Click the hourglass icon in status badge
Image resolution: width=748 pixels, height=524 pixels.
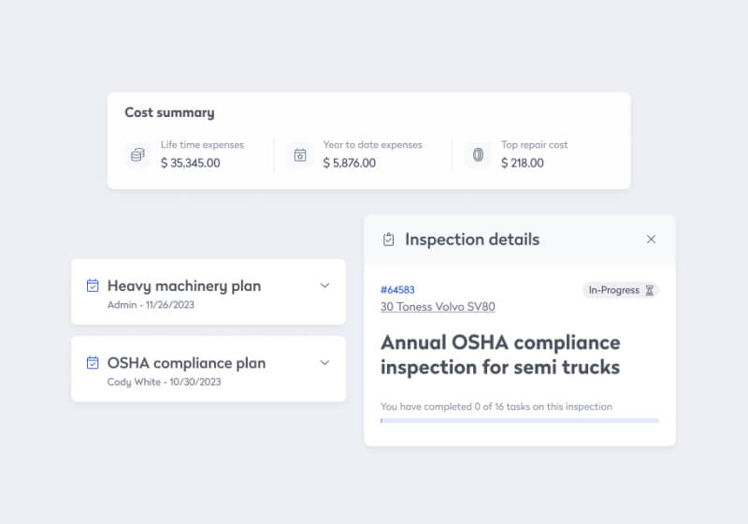pyautogui.click(x=649, y=290)
